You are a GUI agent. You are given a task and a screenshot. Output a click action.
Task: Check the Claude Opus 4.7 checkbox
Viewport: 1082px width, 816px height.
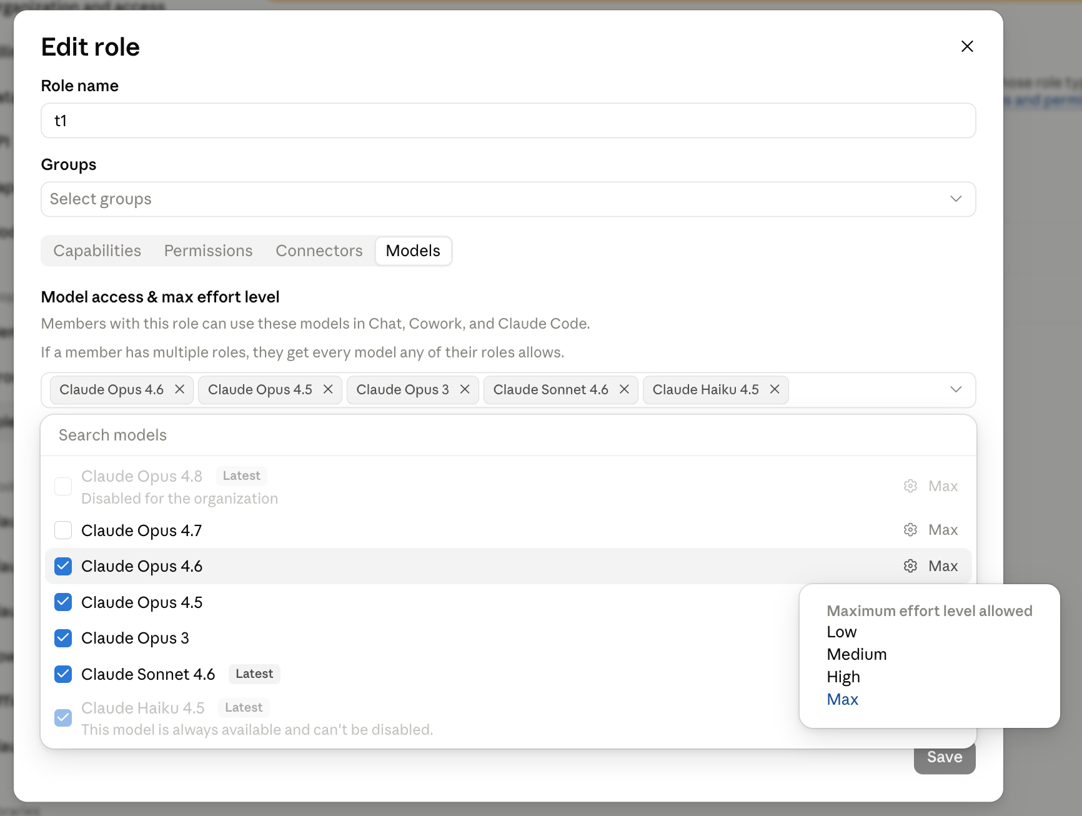pyautogui.click(x=63, y=530)
